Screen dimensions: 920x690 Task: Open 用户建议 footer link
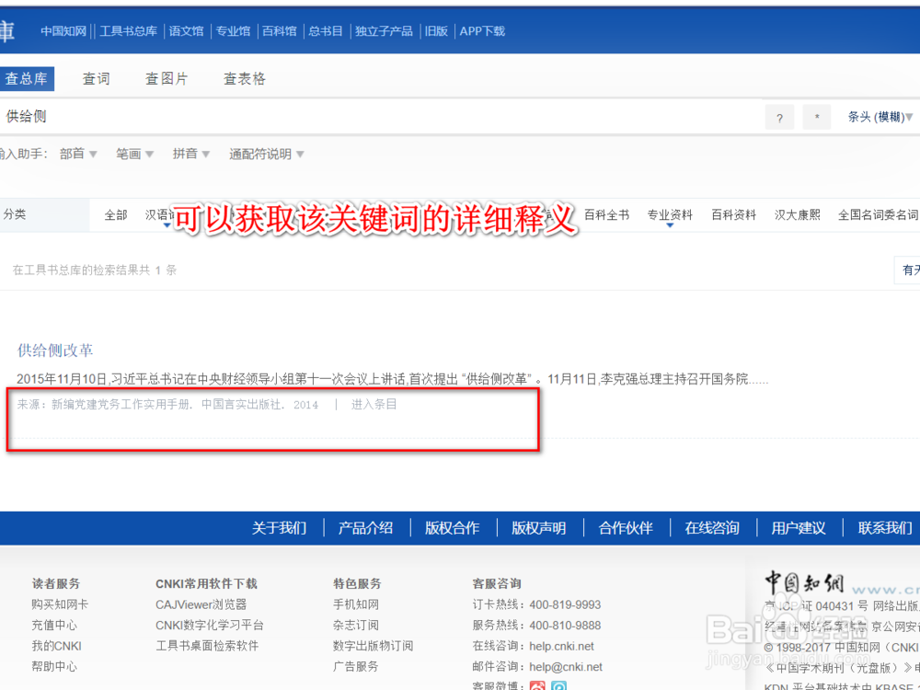pyautogui.click(x=799, y=528)
